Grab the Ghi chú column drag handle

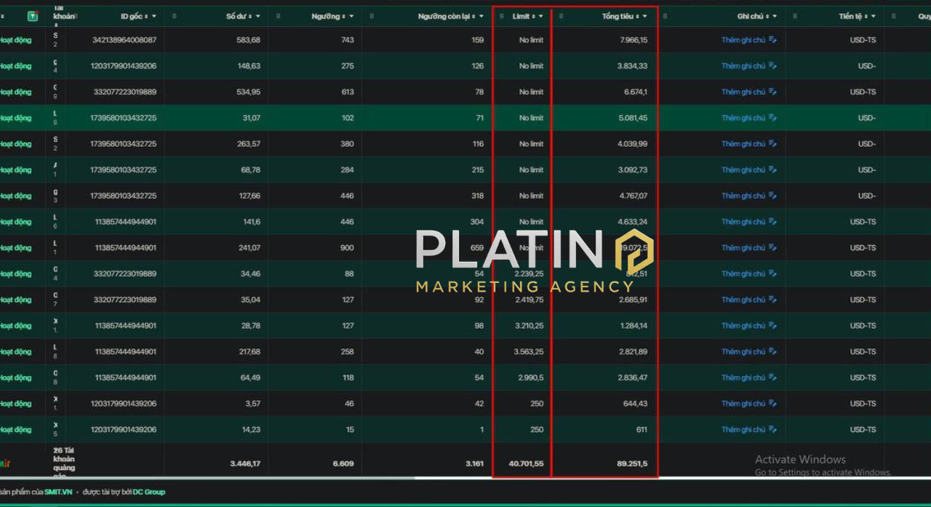[665, 16]
